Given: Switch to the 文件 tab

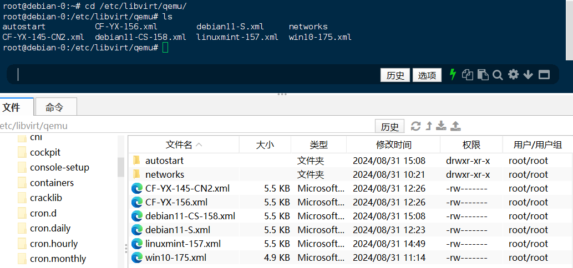Looking at the screenshot, I should [x=11, y=107].
